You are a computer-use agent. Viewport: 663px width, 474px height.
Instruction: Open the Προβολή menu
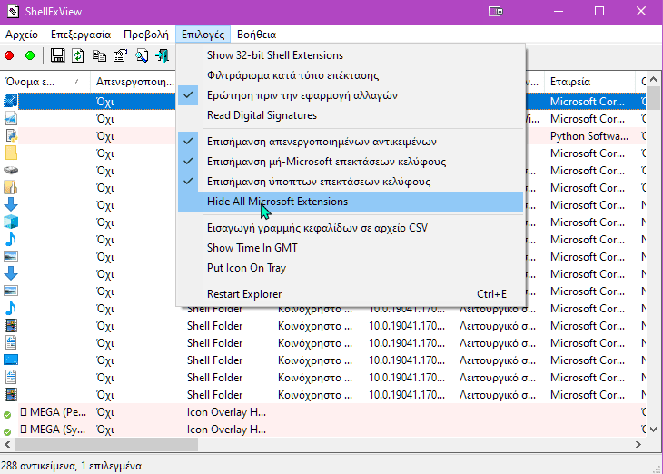tap(146, 35)
